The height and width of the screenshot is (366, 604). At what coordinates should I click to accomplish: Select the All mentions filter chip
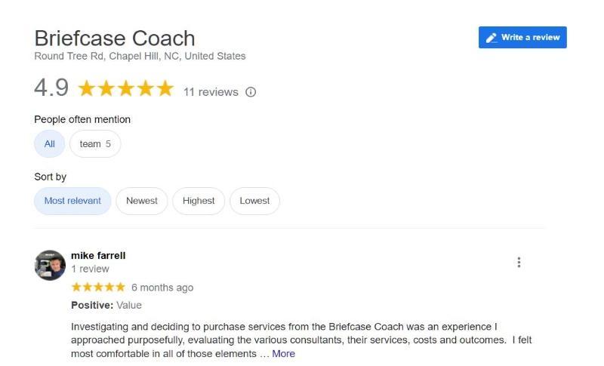tap(49, 144)
